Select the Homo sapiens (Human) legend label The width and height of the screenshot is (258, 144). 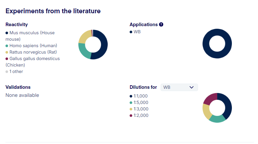(33, 46)
